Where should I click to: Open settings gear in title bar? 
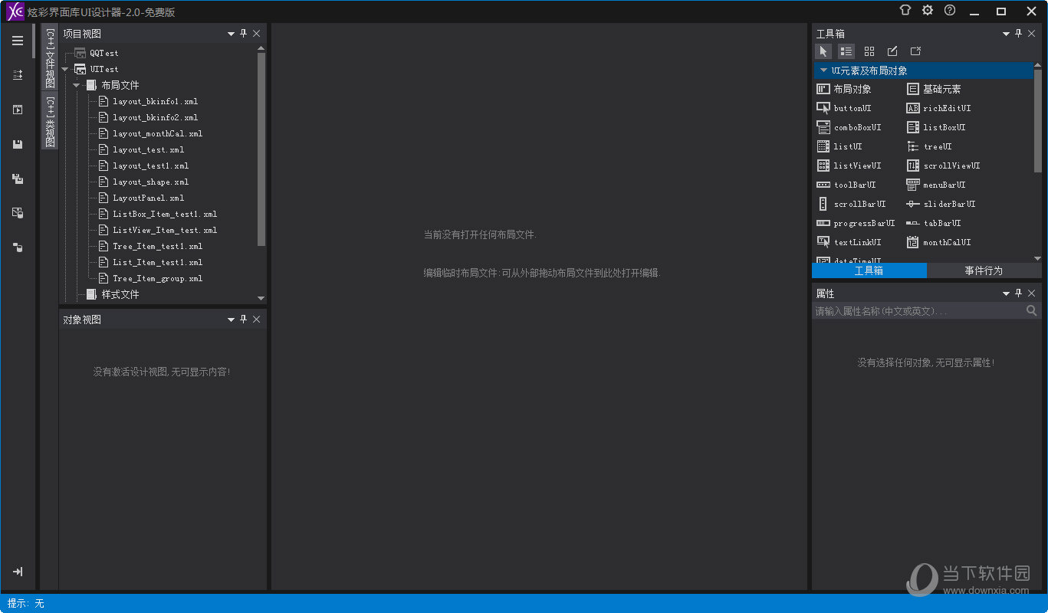tap(928, 11)
